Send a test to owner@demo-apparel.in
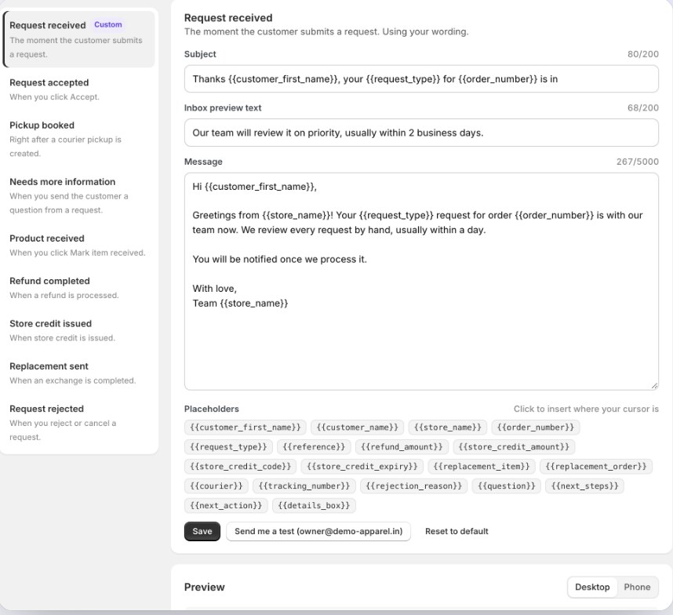 pos(318,531)
